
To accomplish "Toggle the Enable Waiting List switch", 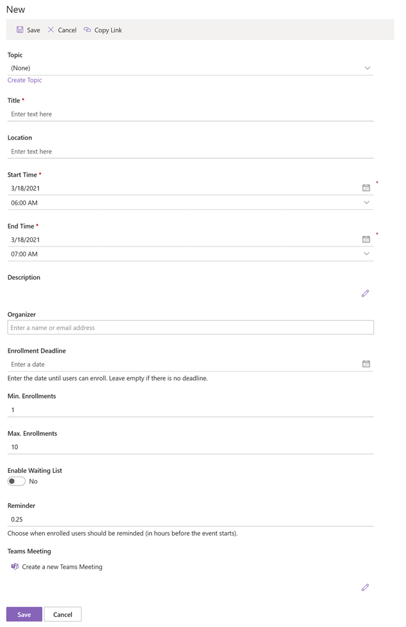I will point(17,481).
